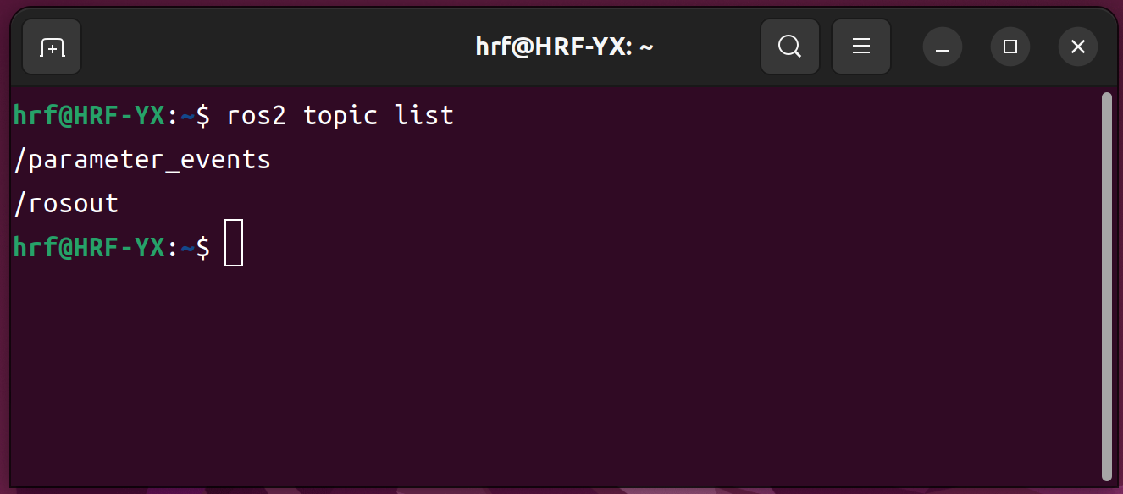Click the green hrf@HRF-YX on last prompt

(x=89, y=248)
